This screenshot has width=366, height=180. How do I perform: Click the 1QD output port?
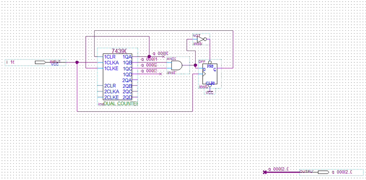pos(127,74)
